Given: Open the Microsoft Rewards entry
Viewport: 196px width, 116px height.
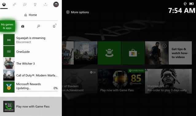Looking at the screenshot, I should (31, 87).
